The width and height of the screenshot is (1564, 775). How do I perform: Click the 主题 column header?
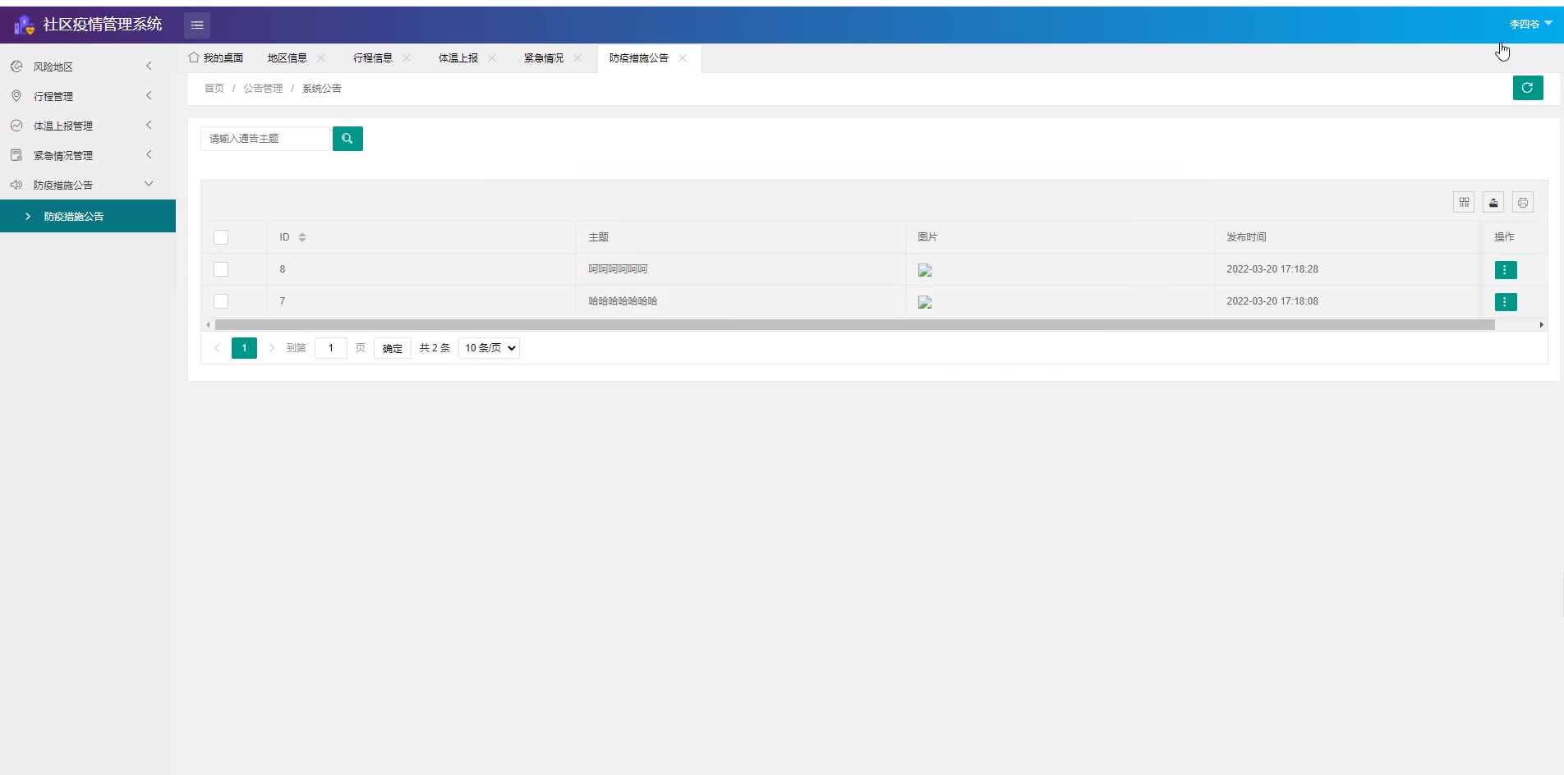pyautogui.click(x=599, y=237)
